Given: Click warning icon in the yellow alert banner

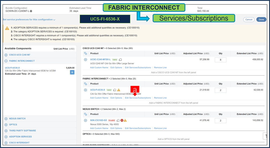Looking at the screenshot, I should pyautogui.click(x=7, y=28).
